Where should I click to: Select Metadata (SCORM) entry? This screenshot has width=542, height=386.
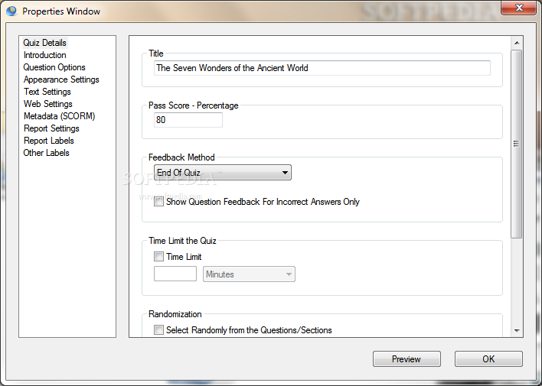(x=59, y=116)
